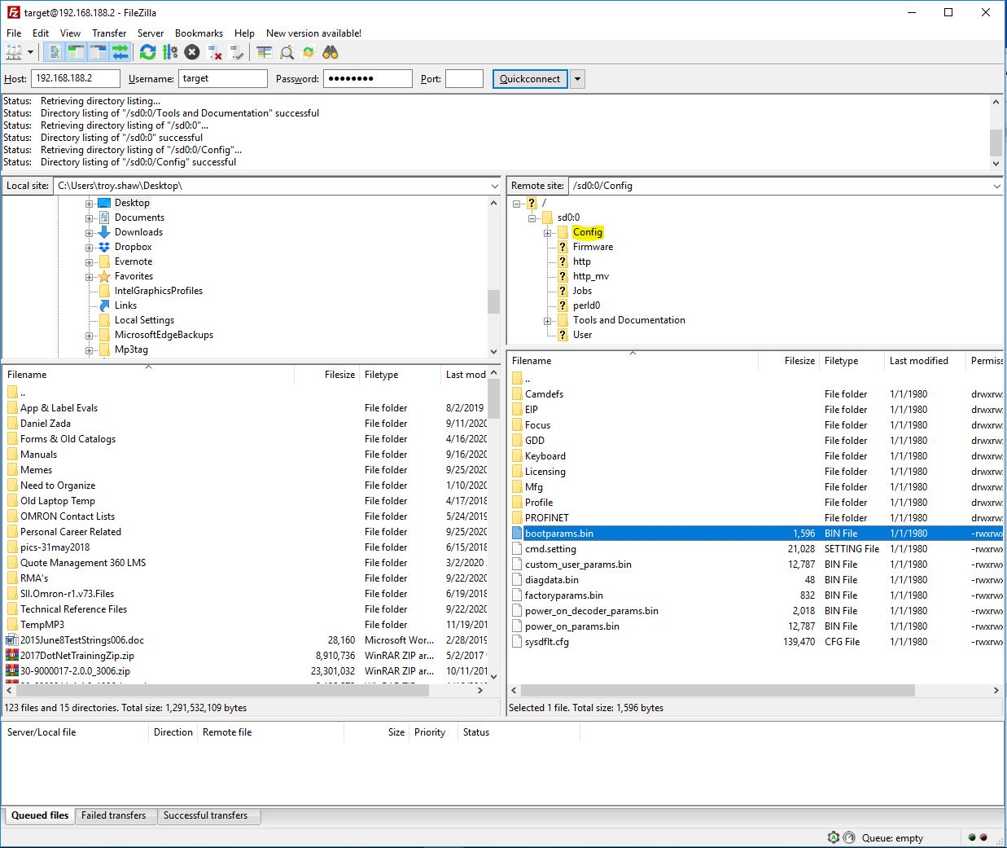Click the folder icon of PROFINET
Image resolution: width=1007 pixels, height=848 pixels.
(x=517, y=518)
